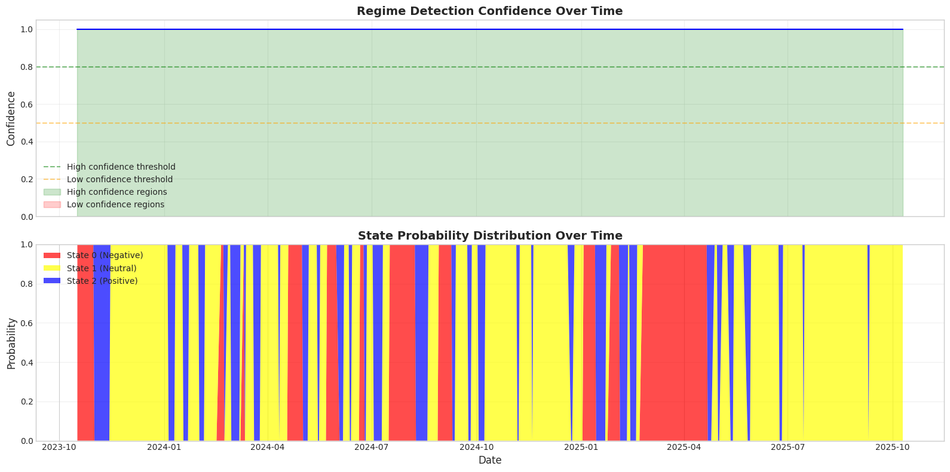Click the Confidence y-axis label
The width and height of the screenshot is (950, 472).
[11, 118]
